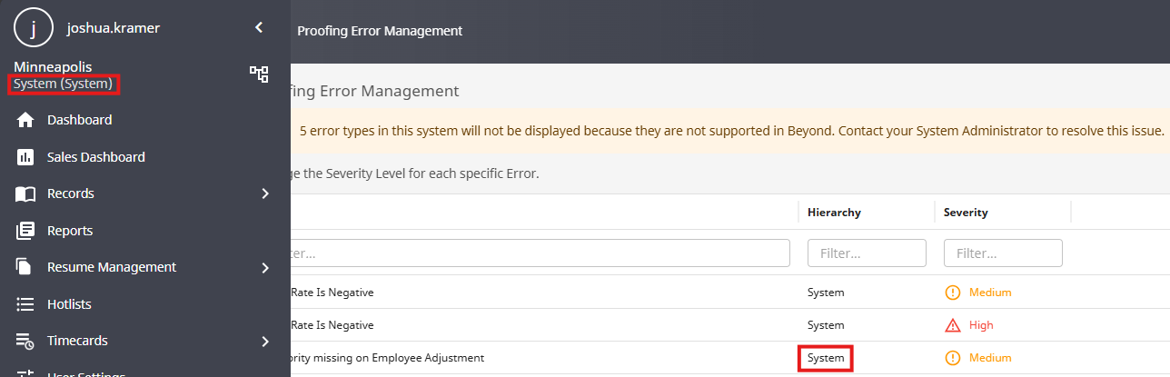Screen dimensions: 1170x377
Task: Select System (System) hierarchy level text
Action: [x=64, y=84]
